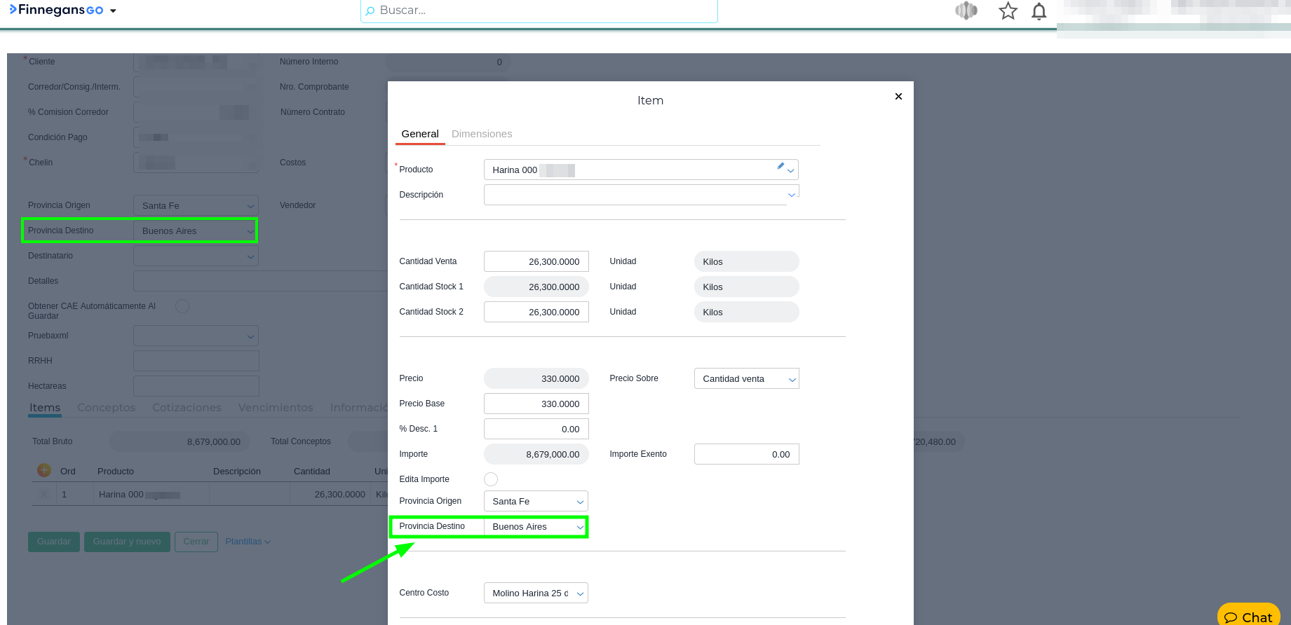The image size is (1291, 625).
Task: Toggle the Edita Importe option
Action: pyautogui.click(x=491, y=479)
